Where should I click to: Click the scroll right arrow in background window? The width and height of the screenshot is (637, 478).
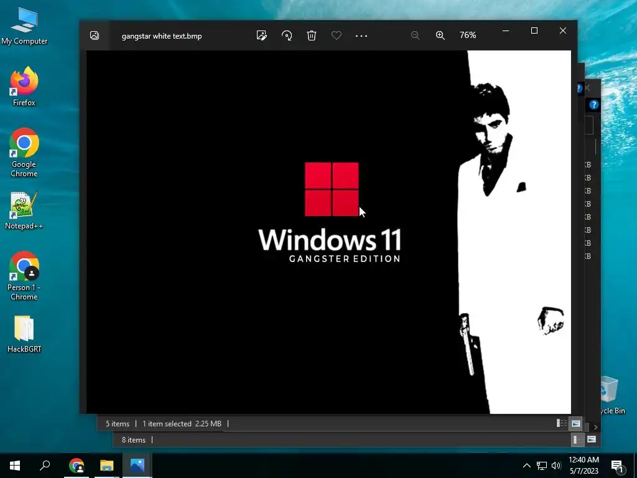click(x=595, y=427)
